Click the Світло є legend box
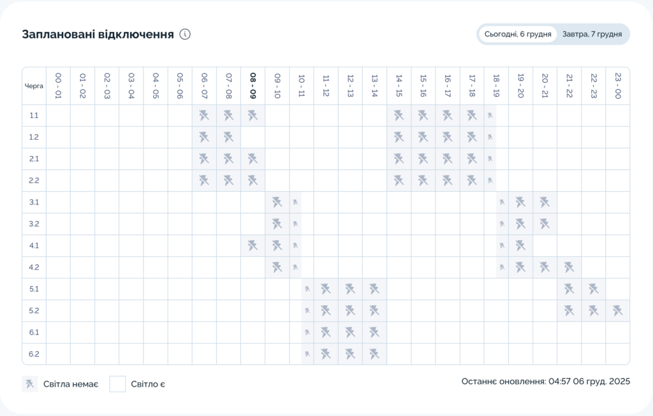The width and height of the screenshot is (653, 416). (117, 384)
